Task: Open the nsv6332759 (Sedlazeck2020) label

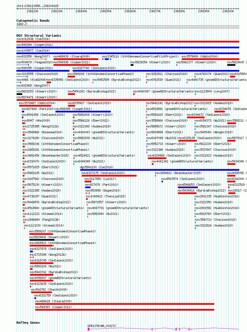Action: click(56, 295)
